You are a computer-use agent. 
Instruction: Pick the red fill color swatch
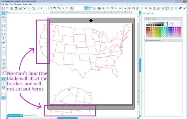click(x=147, y=28)
